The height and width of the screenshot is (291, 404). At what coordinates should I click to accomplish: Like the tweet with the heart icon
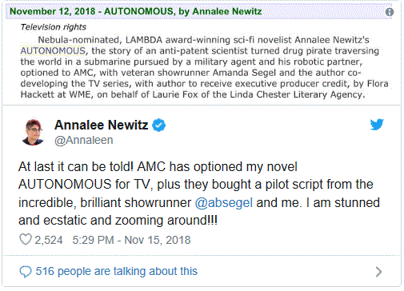coord(26,240)
